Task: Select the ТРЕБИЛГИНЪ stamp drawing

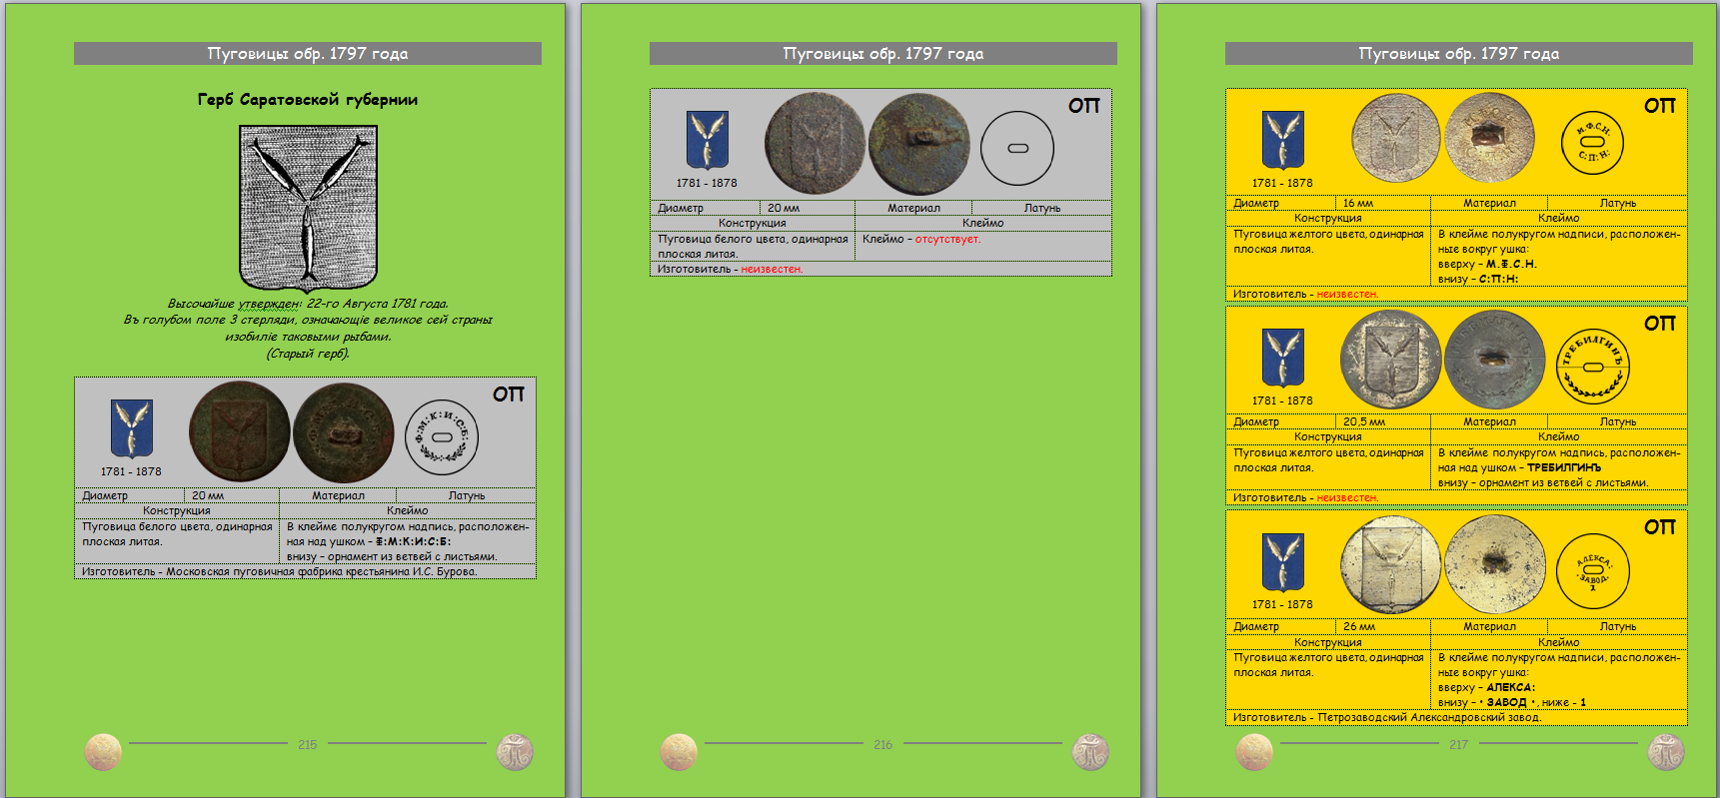Action: pyautogui.click(x=1593, y=366)
